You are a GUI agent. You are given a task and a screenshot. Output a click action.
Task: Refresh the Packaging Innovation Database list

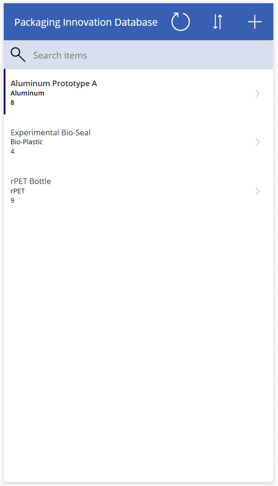pos(180,22)
